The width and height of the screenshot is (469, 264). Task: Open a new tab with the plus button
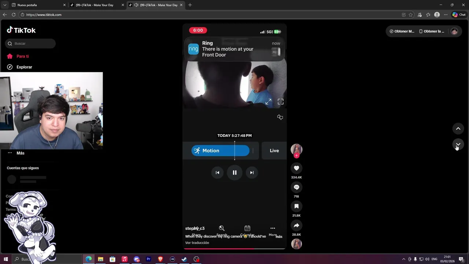190,5
